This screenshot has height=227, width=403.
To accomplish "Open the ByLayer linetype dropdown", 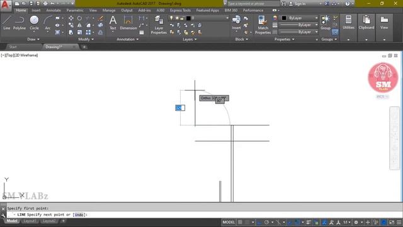I will coord(298,32).
